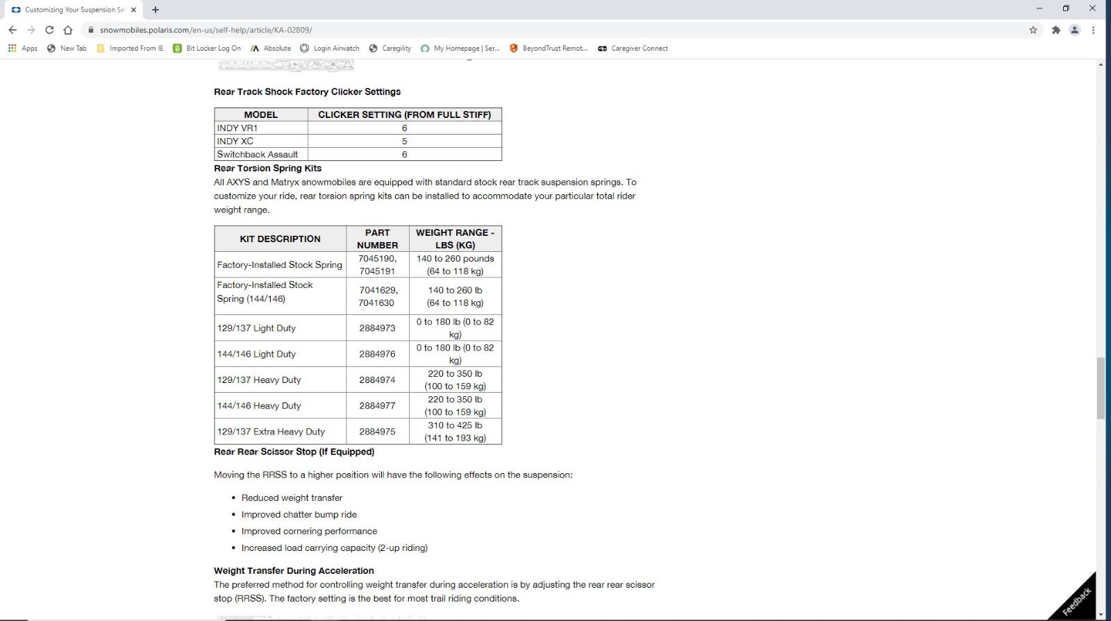The image size is (1111, 621).
Task: Focus the address bar URL
Action: [x=206, y=30]
